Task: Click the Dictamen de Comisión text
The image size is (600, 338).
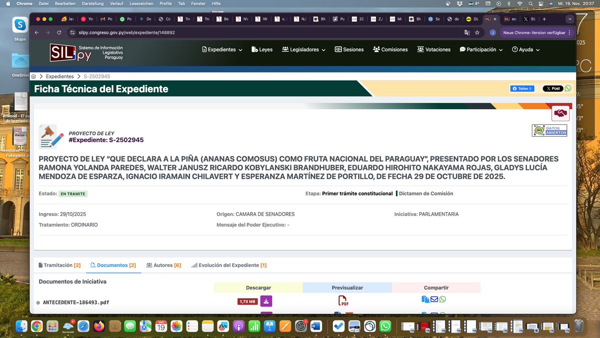Action: pos(426,193)
